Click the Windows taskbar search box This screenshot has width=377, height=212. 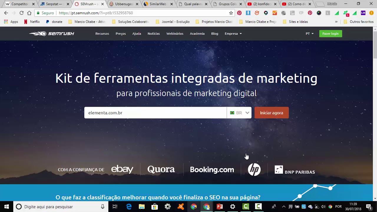point(61,207)
